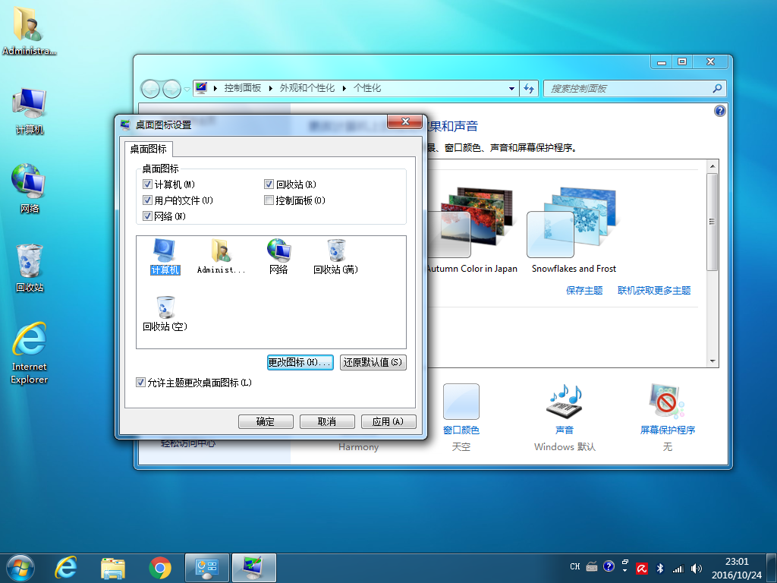The height and width of the screenshot is (583, 777).
Task: Open the Windows Start button
Action: [x=20, y=568]
